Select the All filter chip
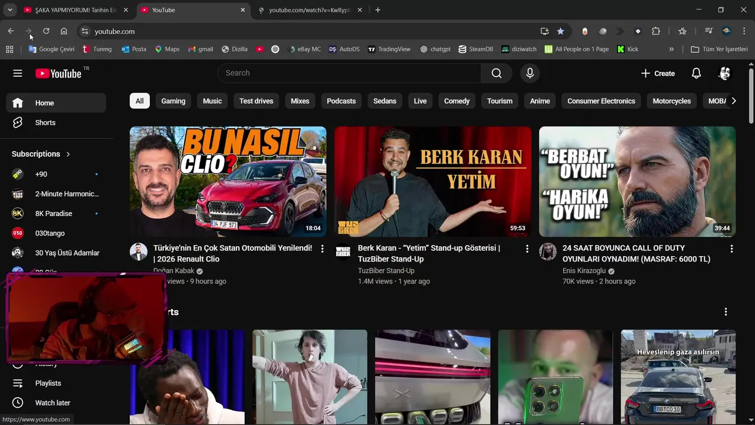Screen dimensions: 755x425 [x=139, y=101]
